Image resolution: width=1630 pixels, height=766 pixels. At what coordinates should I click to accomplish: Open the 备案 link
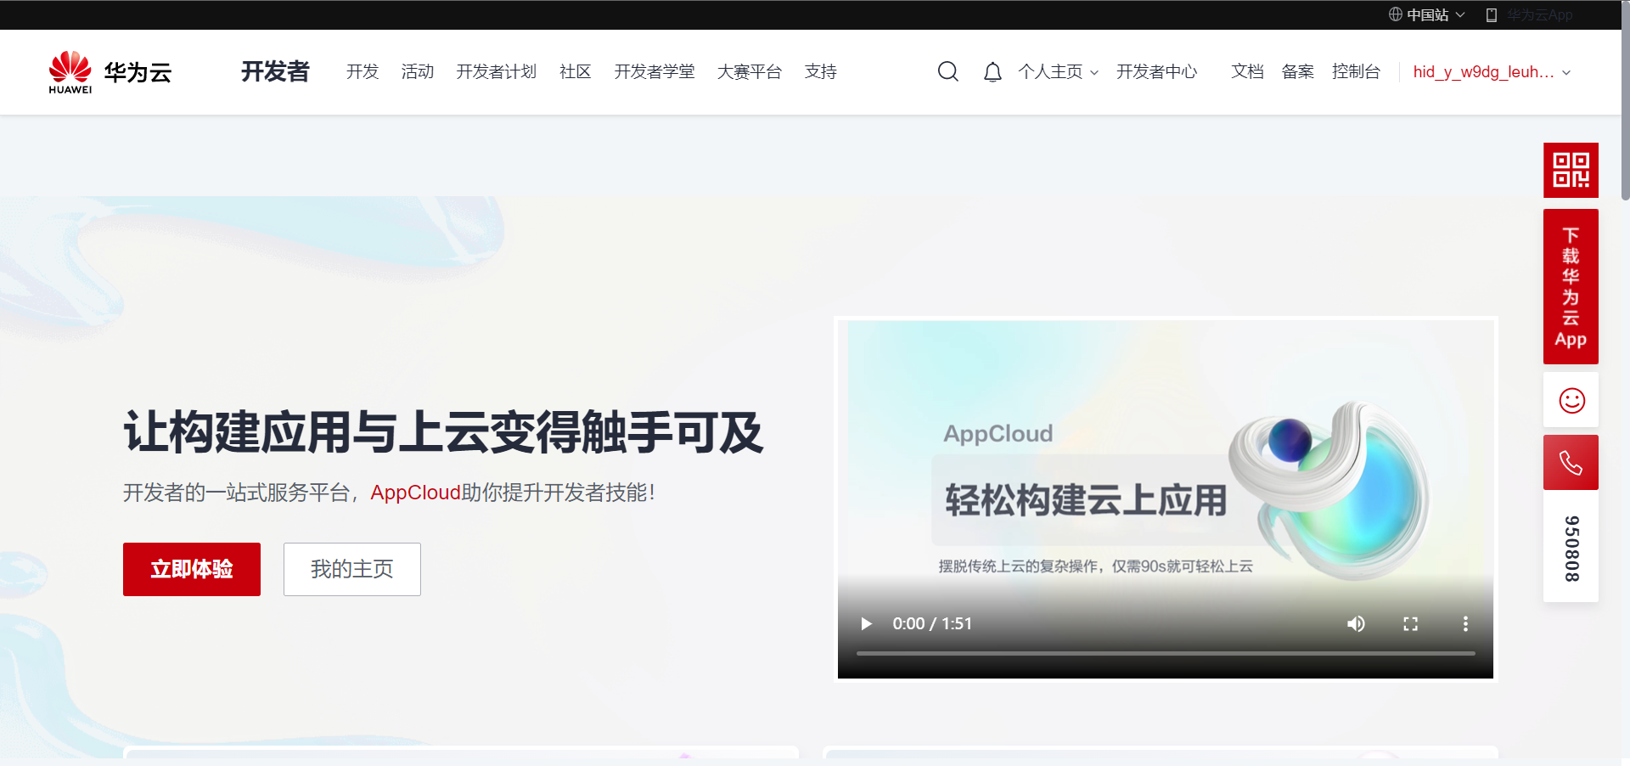click(1297, 72)
